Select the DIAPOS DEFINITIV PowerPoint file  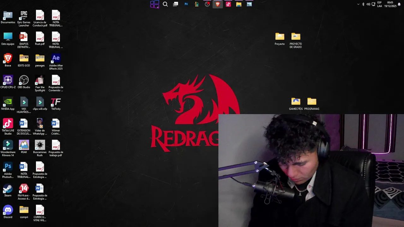[24, 40]
